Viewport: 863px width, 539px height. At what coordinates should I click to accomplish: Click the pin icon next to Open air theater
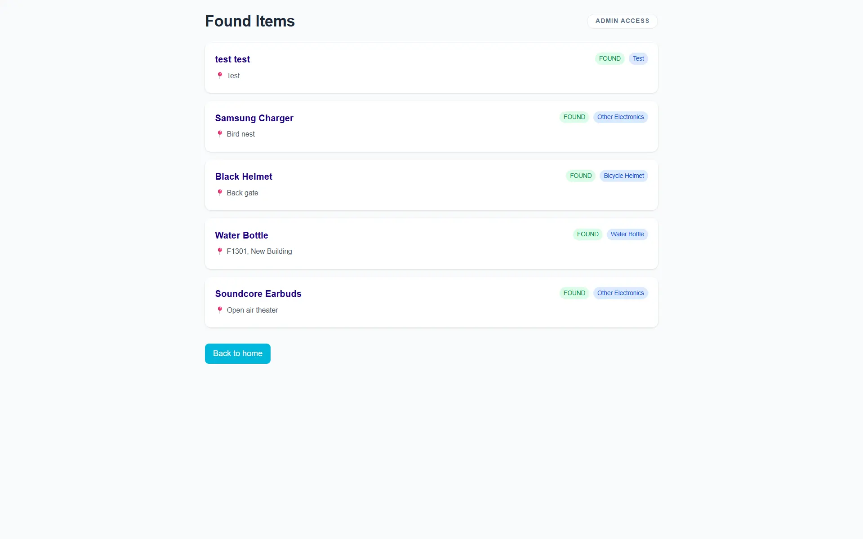220,310
